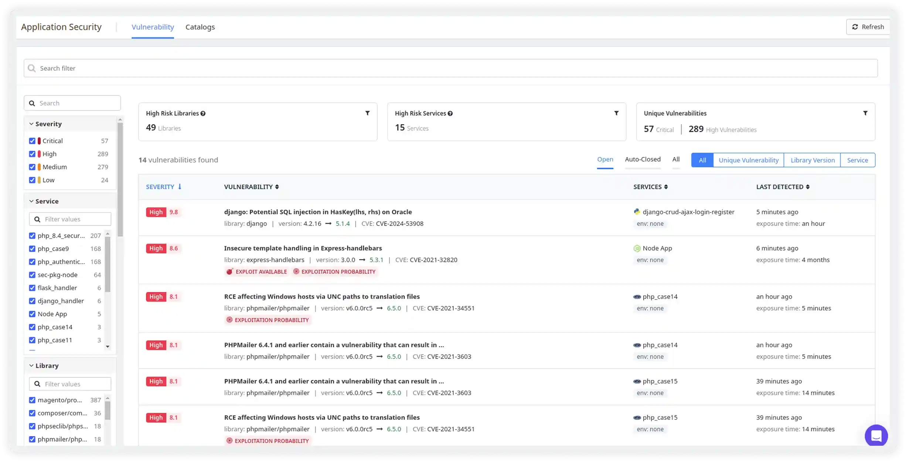Viewport: 906px width, 462px height.
Task: Click the top Search filter field
Action: (x=451, y=68)
